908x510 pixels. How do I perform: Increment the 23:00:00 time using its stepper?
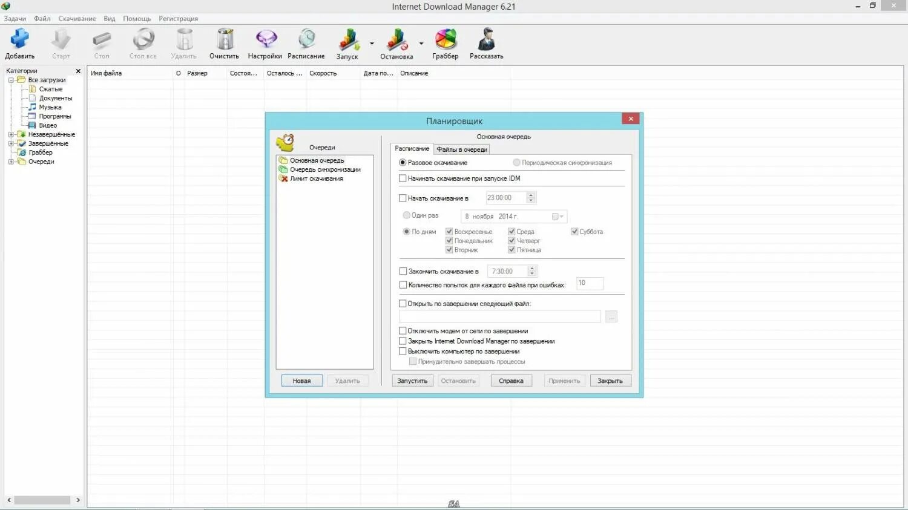coord(530,195)
